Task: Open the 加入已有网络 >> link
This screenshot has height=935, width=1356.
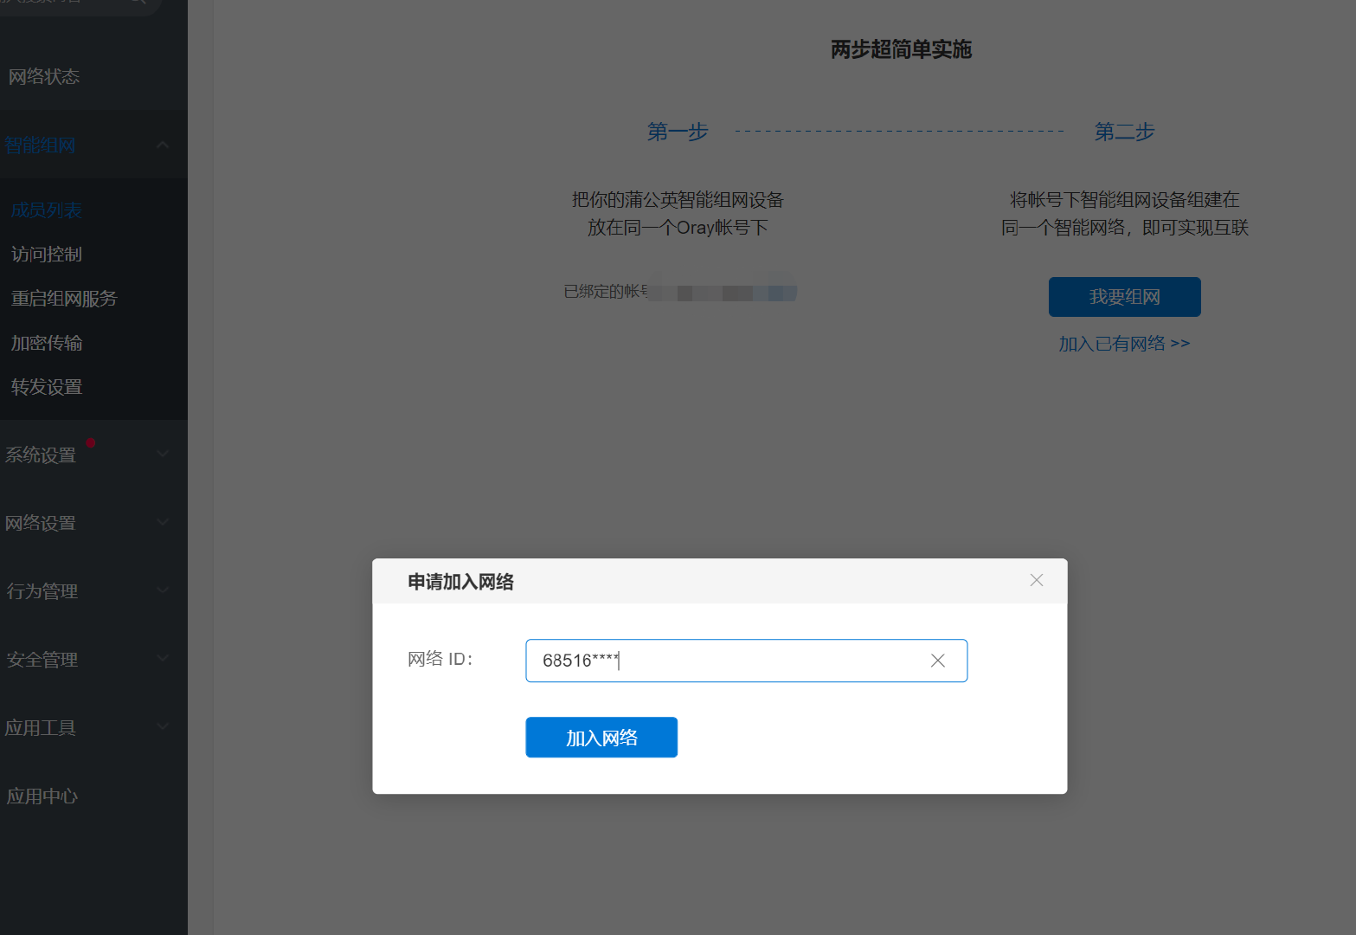Action: [x=1124, y=344]
